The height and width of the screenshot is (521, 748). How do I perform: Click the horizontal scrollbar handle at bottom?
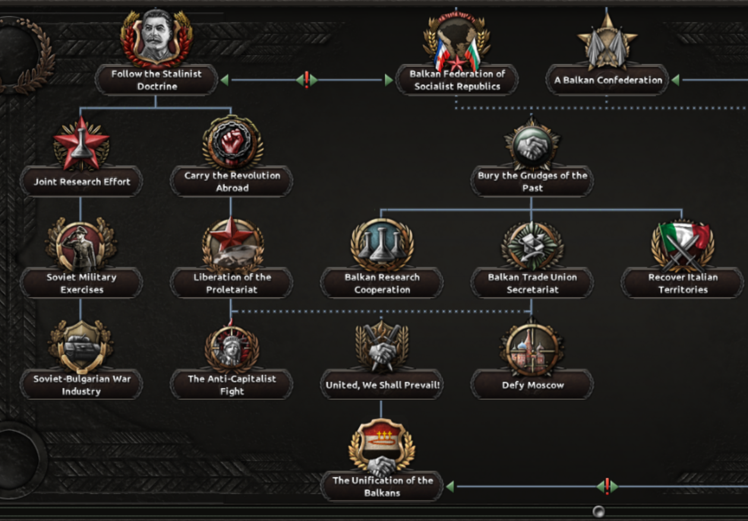click(x=599, y=511)
